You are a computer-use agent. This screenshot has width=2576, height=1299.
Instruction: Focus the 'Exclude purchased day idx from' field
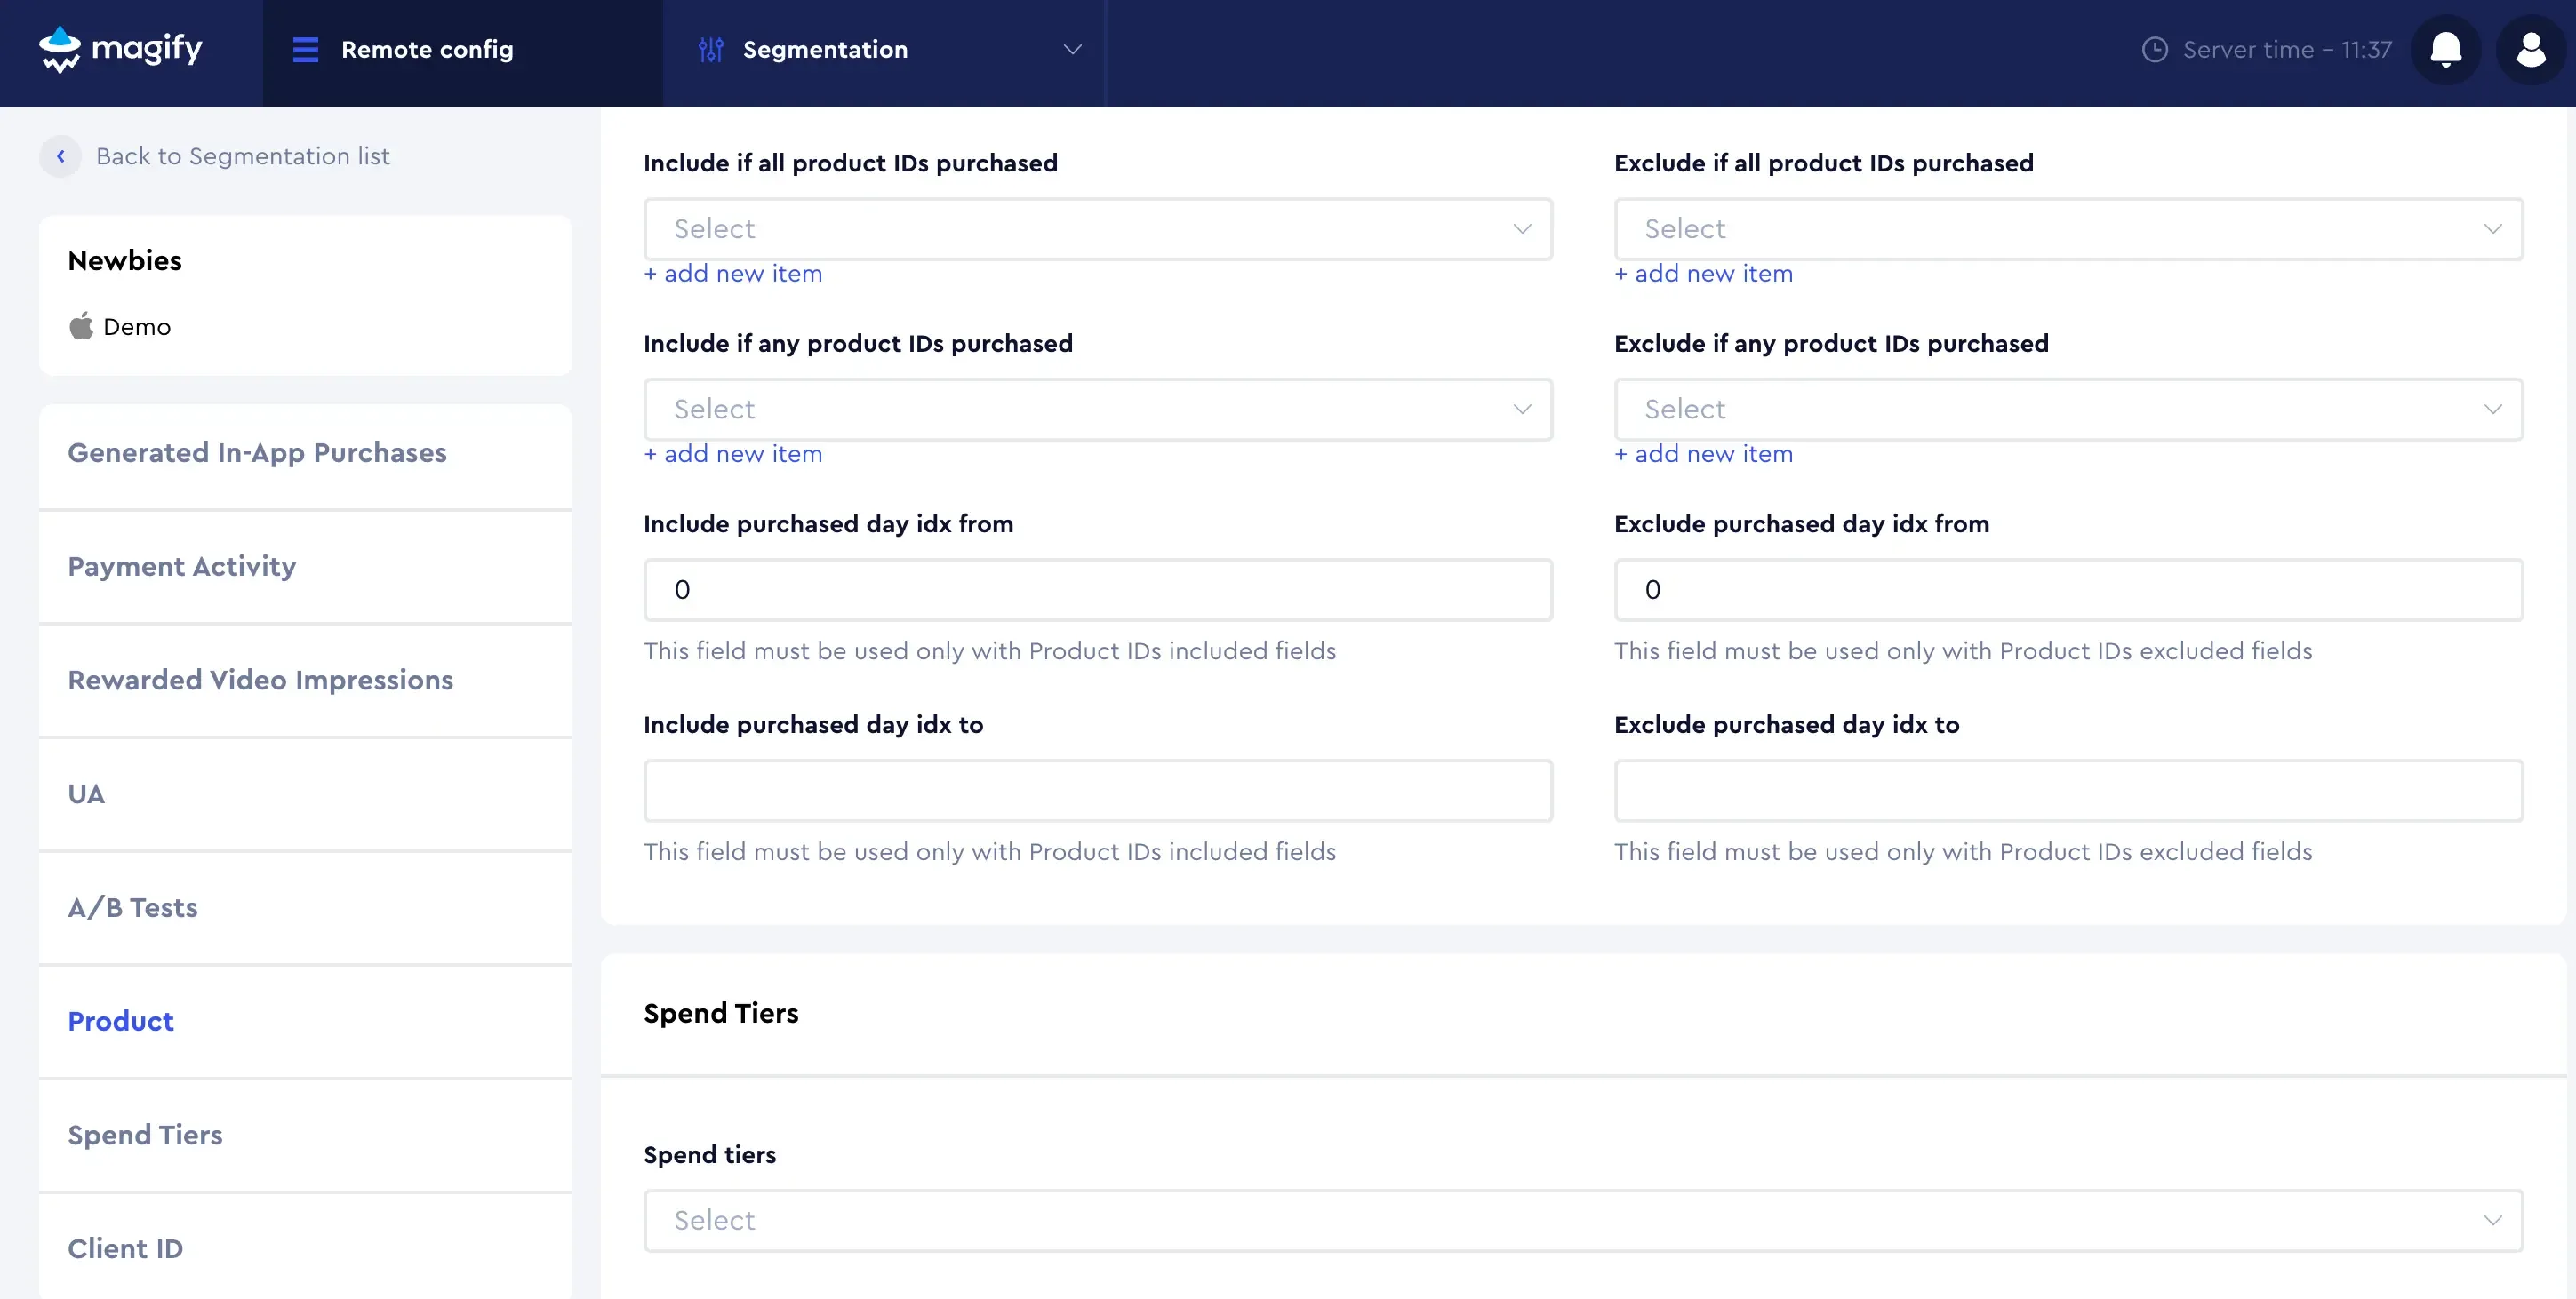click(2067, 591)
